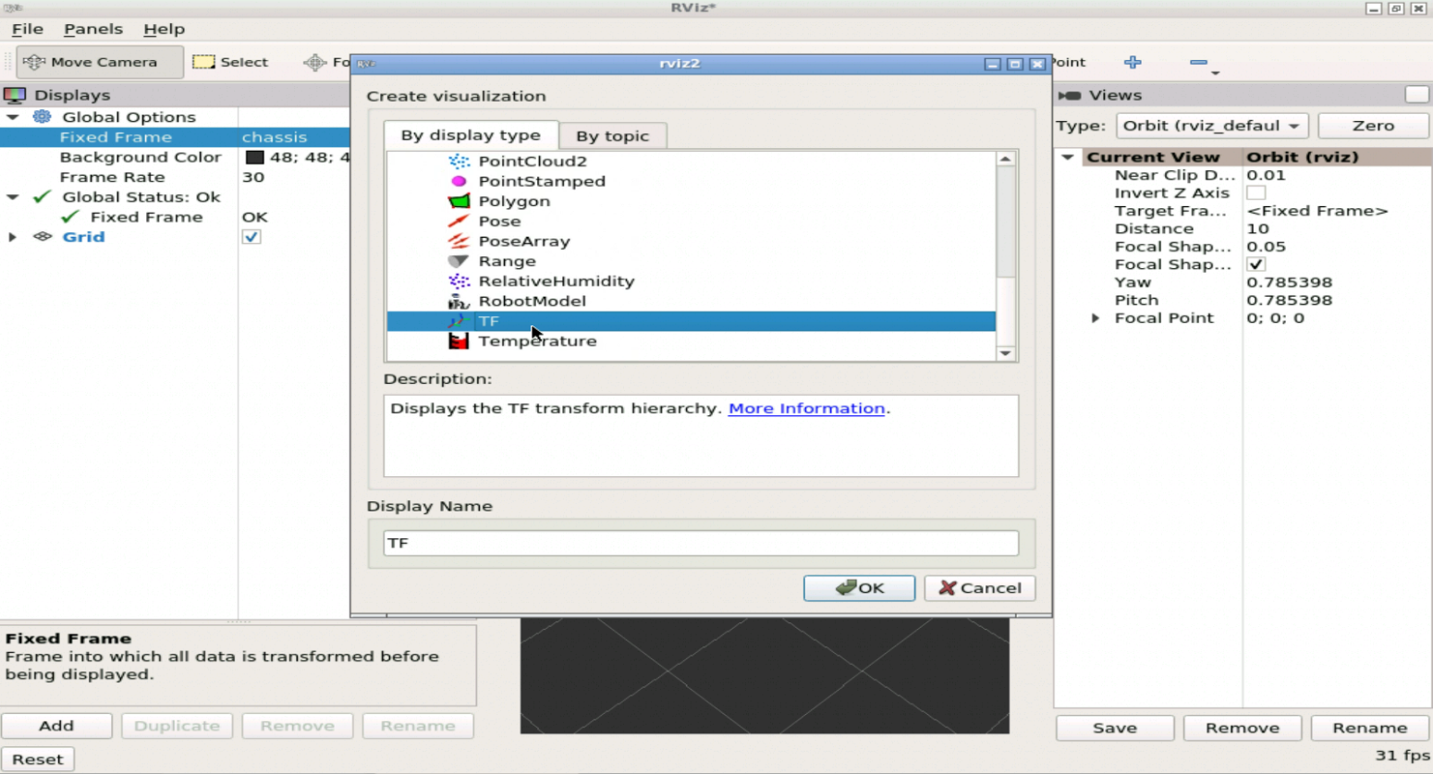Click the list scroll down arrow
The height and width of the screenshot is (774, 1433).
(1006, 353)
